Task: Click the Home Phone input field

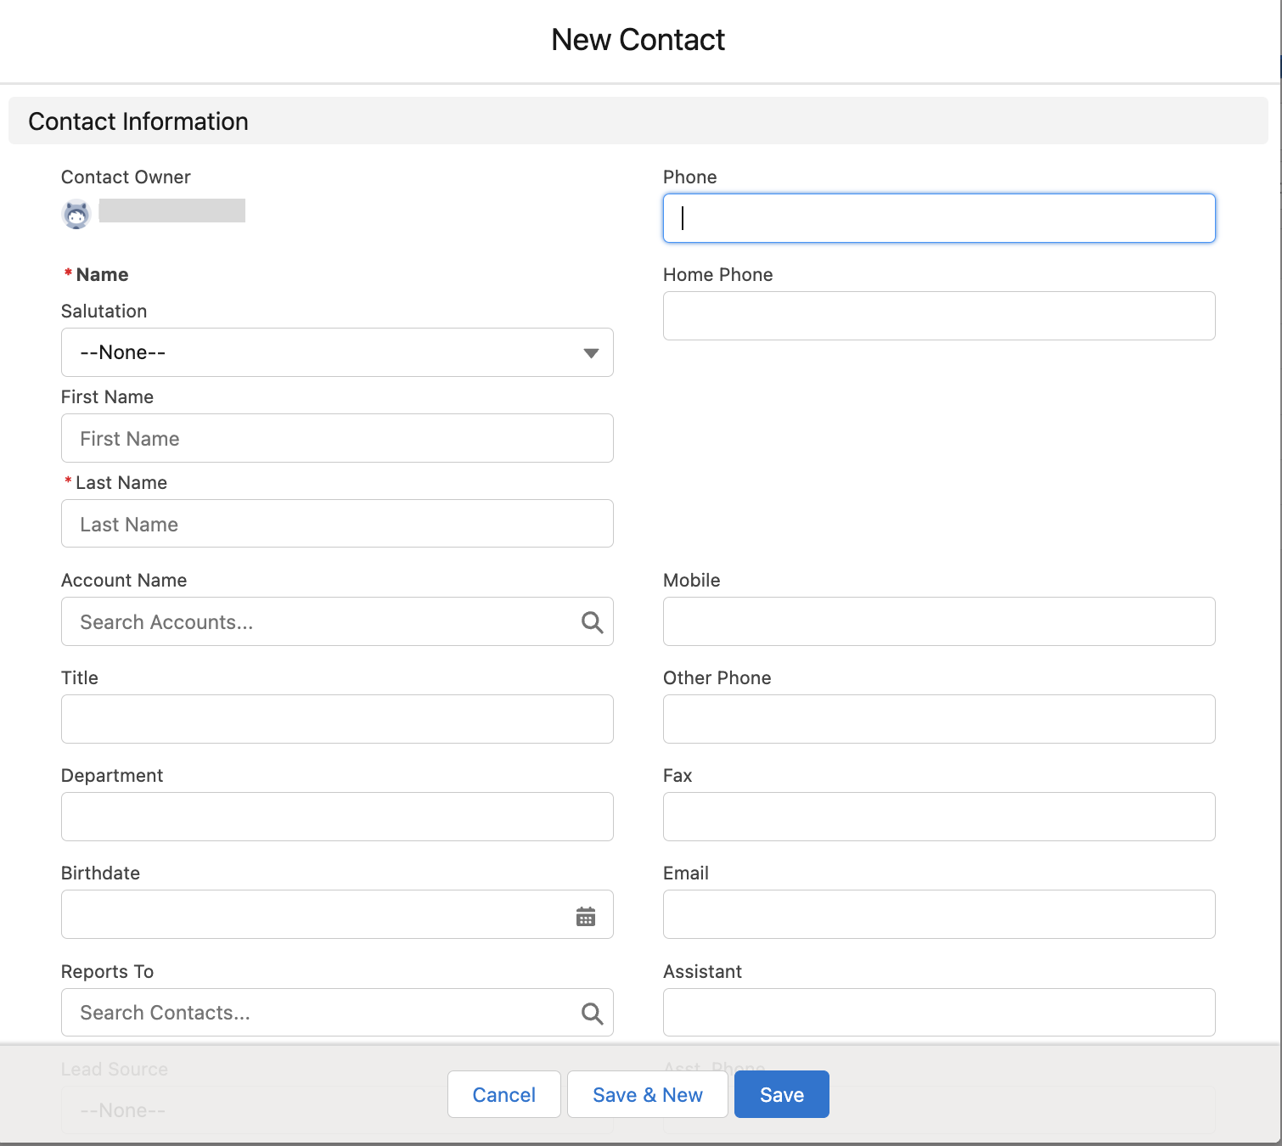Action: (939, 316)
